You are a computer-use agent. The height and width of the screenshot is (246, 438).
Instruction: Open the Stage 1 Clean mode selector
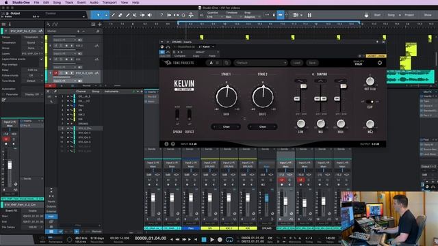pos(226,126)
